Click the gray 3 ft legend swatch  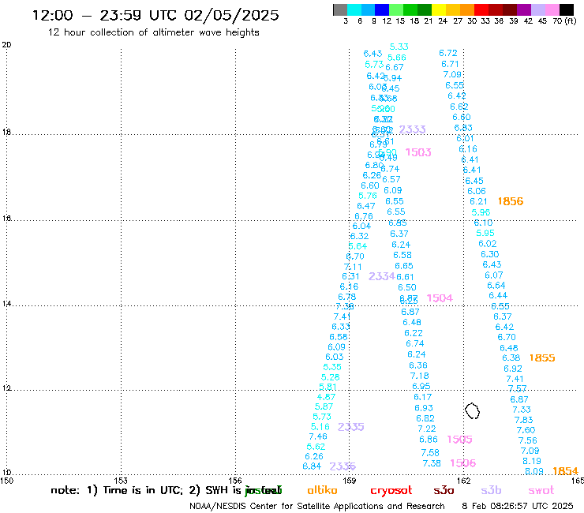click(340, 9)
